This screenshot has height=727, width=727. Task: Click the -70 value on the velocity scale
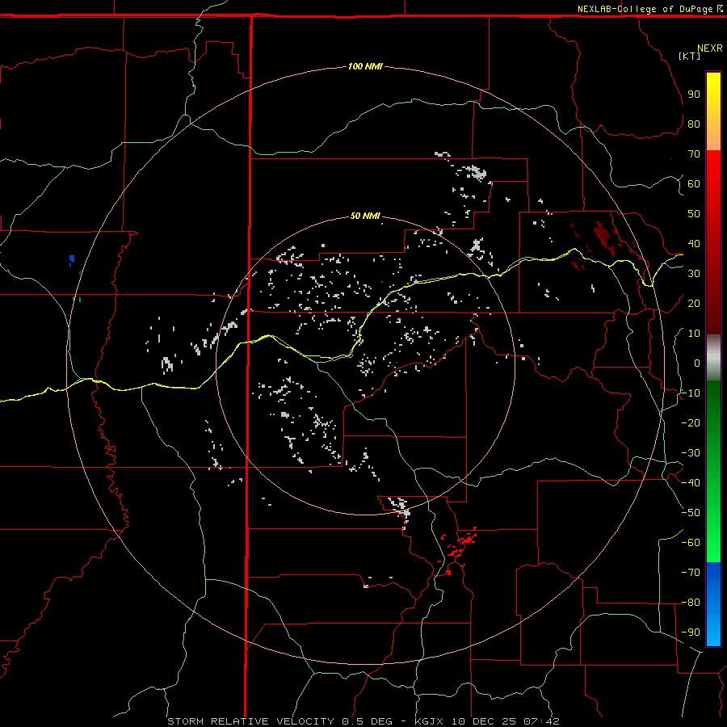point(691,572)
